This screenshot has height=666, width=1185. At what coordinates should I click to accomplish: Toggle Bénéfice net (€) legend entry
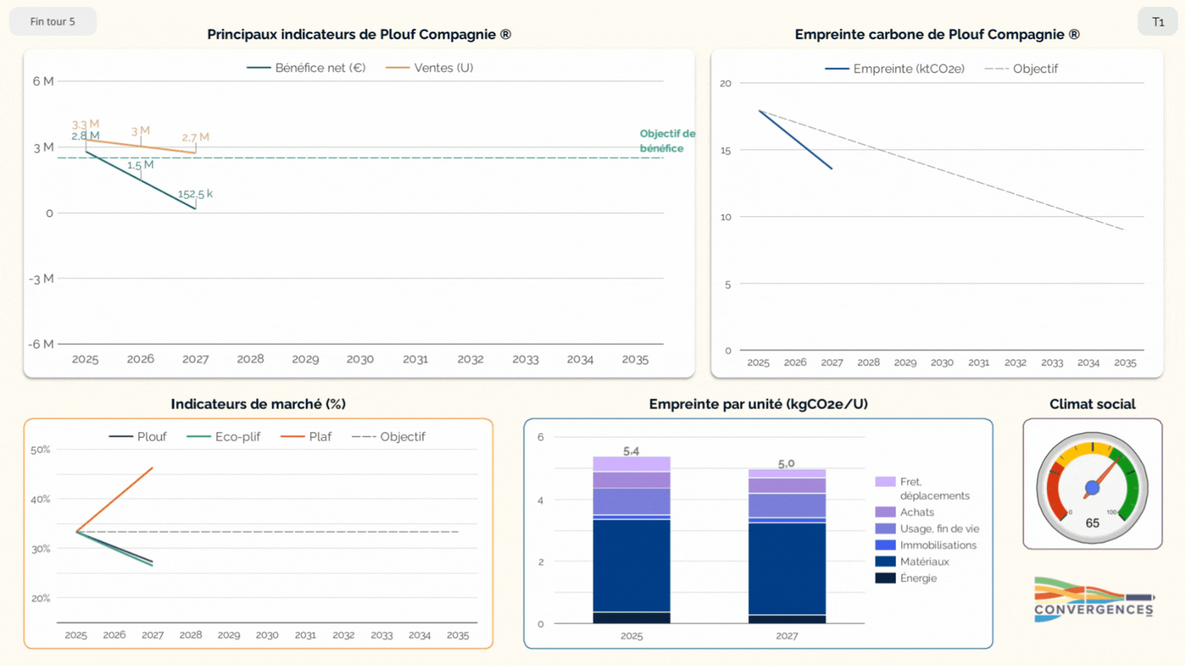(306, 68)
